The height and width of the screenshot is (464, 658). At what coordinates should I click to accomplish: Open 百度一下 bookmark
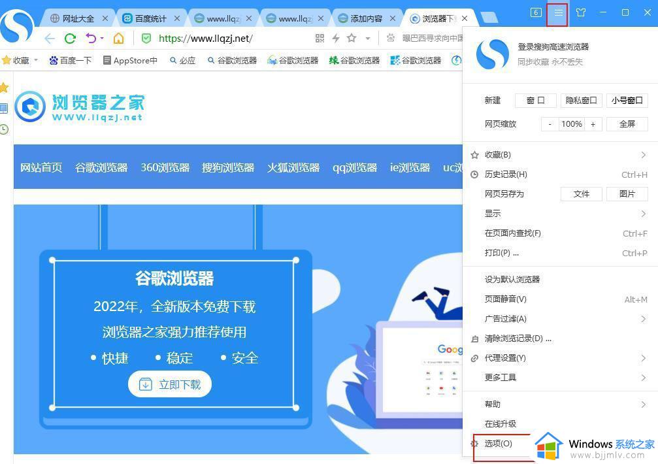pos(71,60)
